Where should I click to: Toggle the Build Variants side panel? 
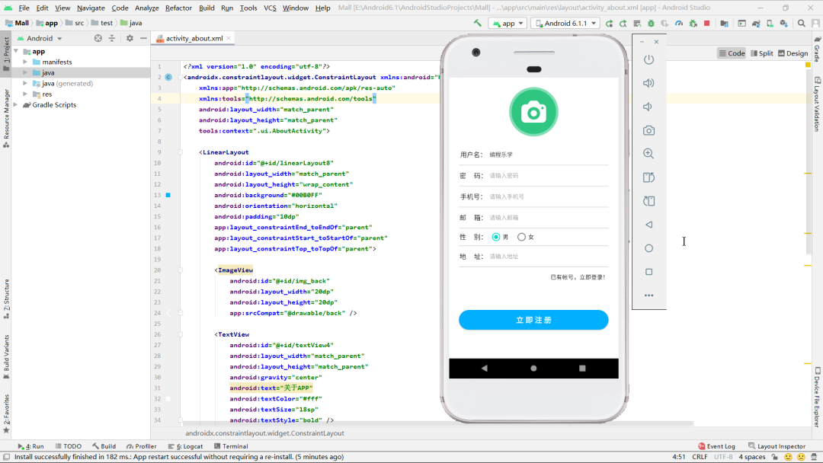point(6,356)
